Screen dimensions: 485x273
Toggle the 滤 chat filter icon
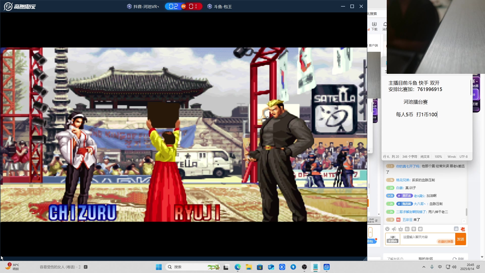456,229
